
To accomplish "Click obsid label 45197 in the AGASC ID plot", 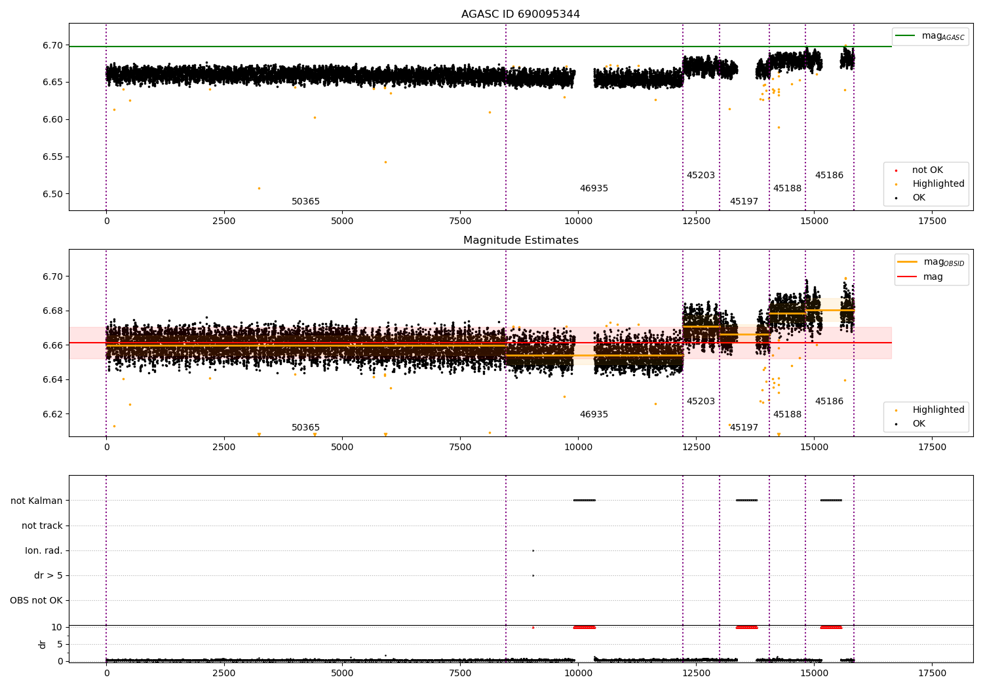I will [x=744, y=202].
